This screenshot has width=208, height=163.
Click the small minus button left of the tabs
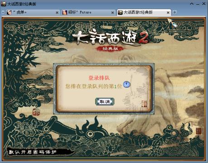point(3,12)
